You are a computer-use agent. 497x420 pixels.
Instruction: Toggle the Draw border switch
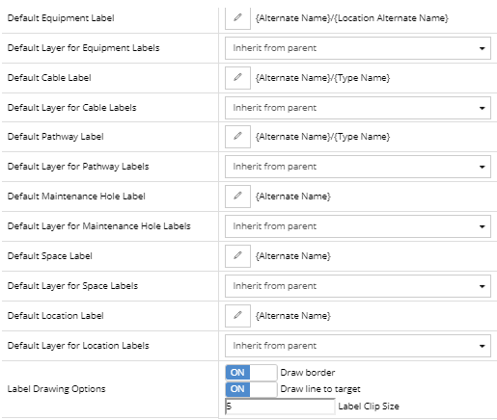pos(251,373)
